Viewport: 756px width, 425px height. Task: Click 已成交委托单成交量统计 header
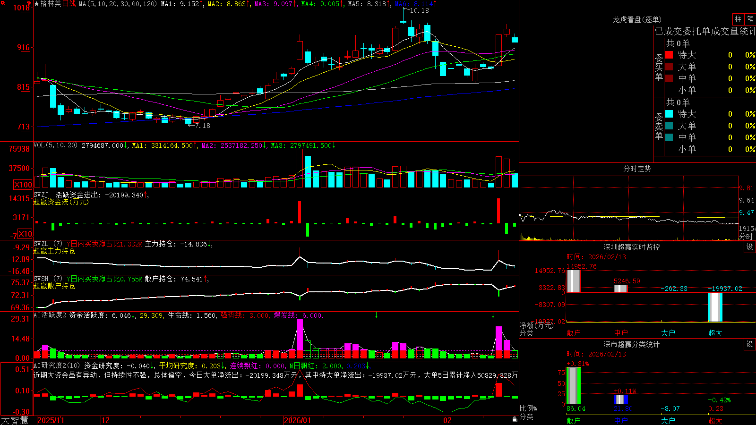705,31
